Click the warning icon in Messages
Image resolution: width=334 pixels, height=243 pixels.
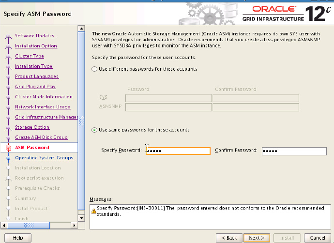pyautogui.click(x=93, y=211)
